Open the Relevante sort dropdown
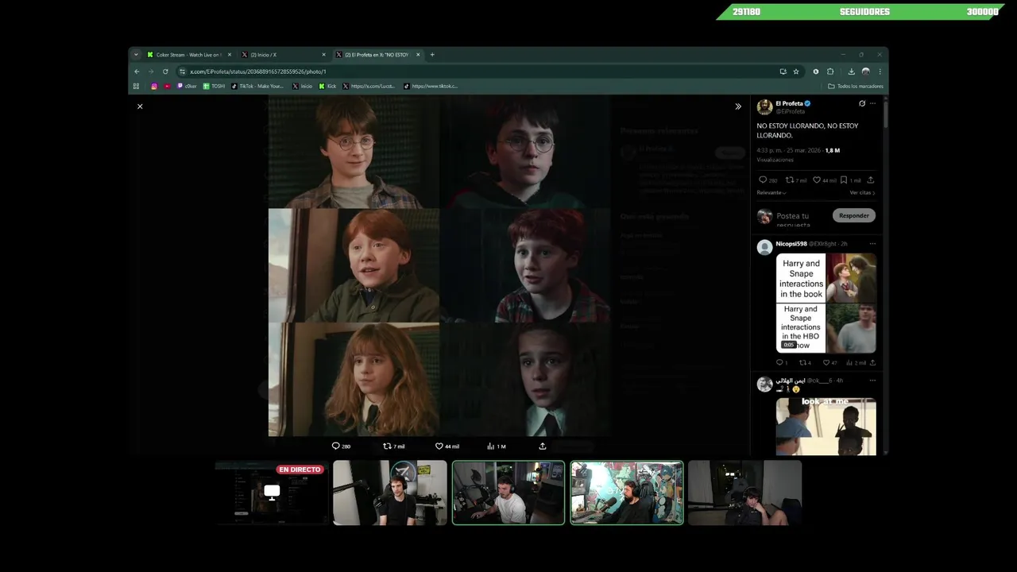This screenshot has height=572, width=1017. tap(771, 193)
